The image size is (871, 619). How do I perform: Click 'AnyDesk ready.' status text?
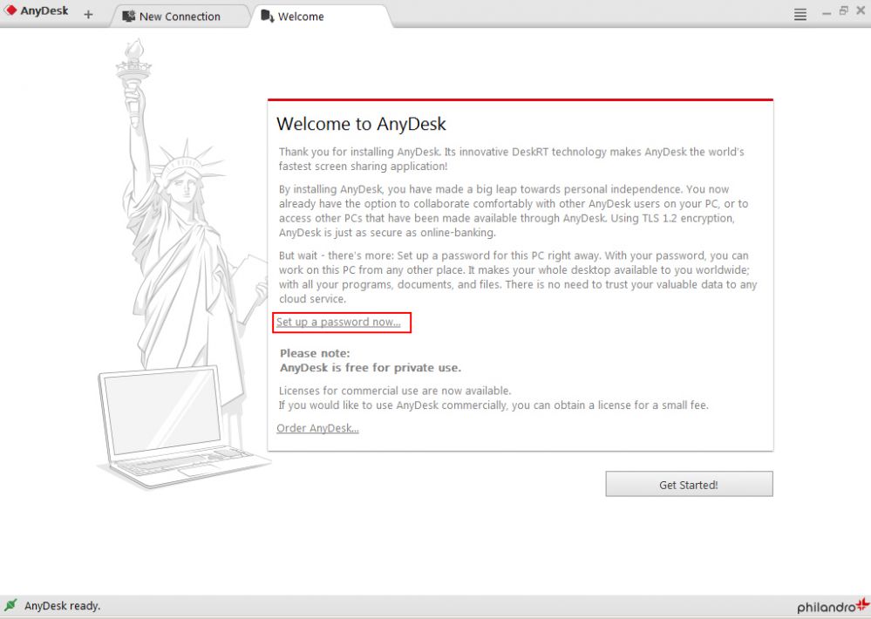tap(62, 606)
